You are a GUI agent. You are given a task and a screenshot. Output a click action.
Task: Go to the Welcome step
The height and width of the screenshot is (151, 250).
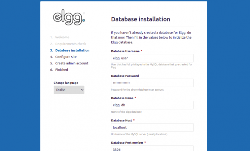point(62,37)
